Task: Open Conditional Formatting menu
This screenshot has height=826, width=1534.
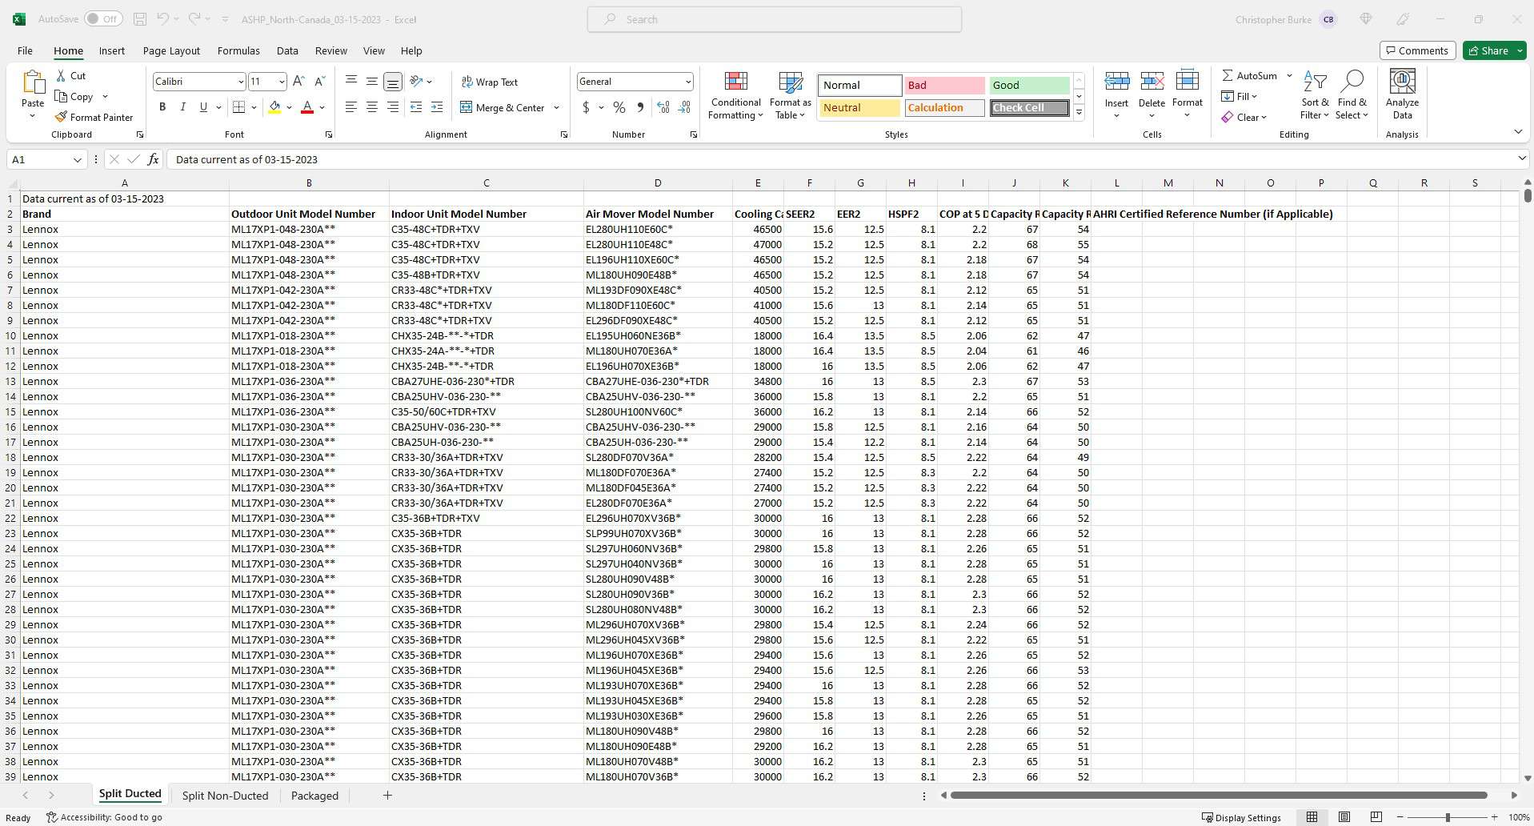Action: [735, 96]
